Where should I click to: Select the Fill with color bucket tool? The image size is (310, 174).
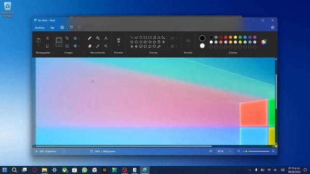click(x=98, y=38)
